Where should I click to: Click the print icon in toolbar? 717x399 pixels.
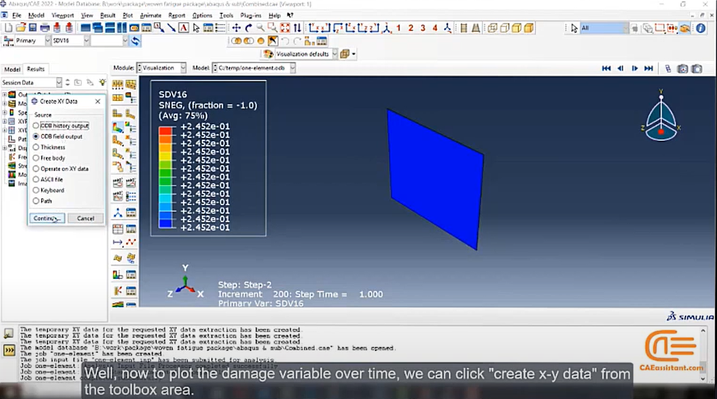coord(45,28)
